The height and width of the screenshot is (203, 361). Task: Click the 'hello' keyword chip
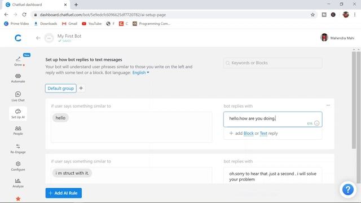(x=60, y=118)
